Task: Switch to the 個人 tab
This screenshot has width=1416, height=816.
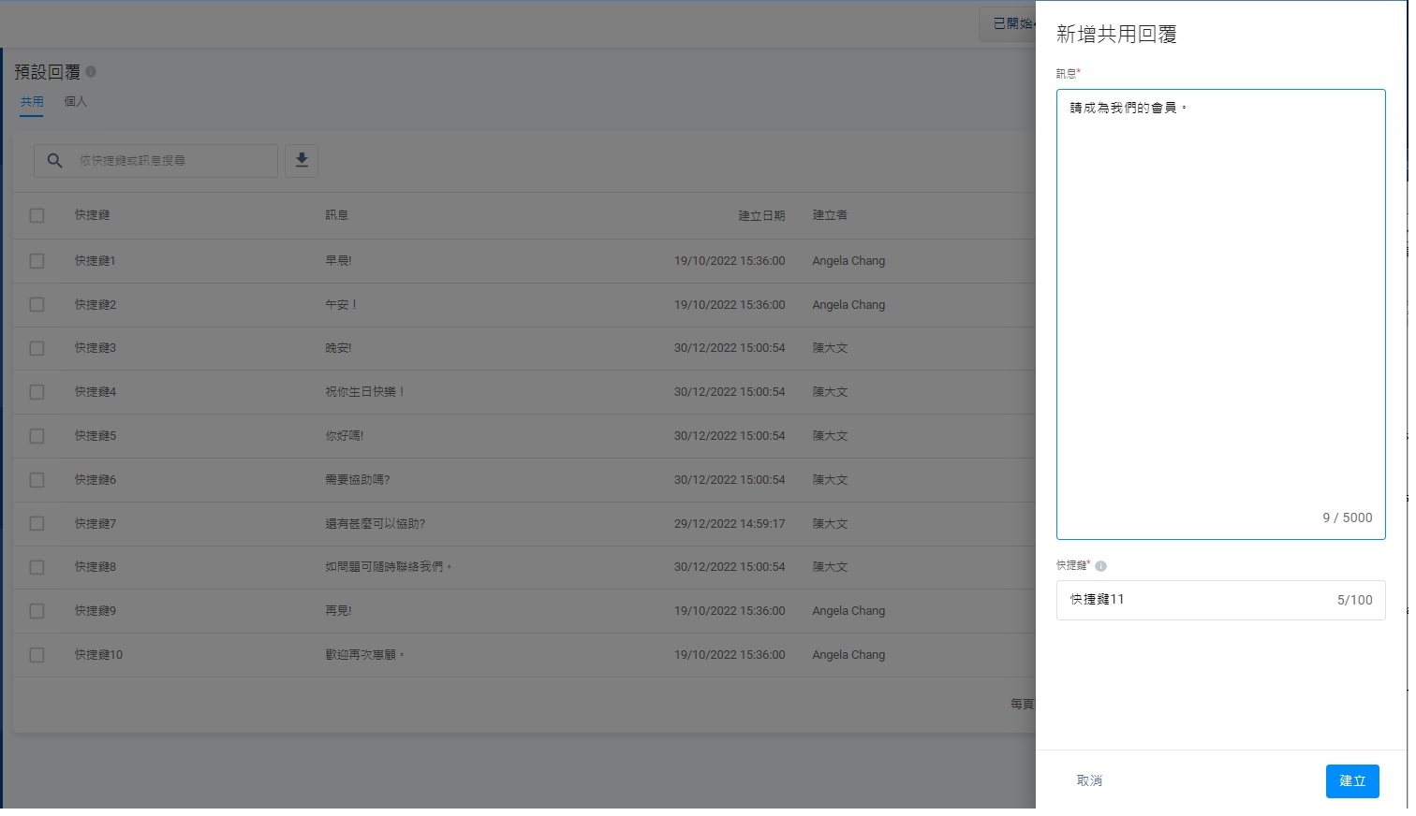Action: click(75, 101)
